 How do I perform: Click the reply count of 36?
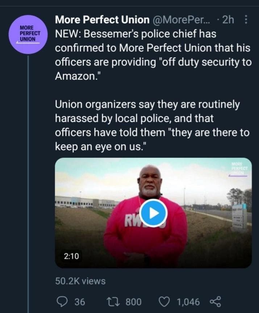(x=79, y=301)
